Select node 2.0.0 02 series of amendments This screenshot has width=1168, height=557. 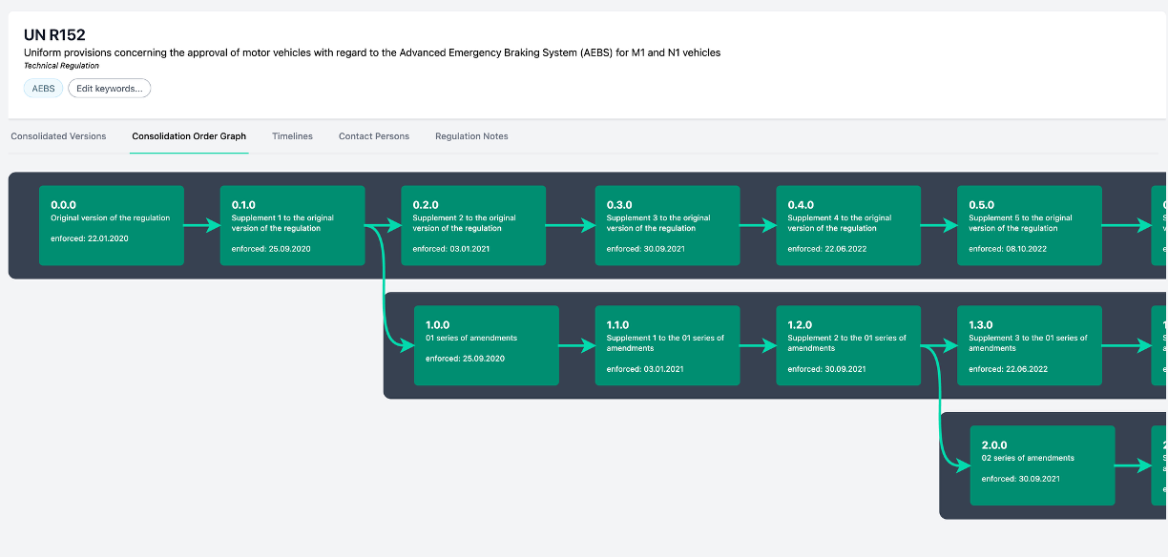click(1042, 465)
